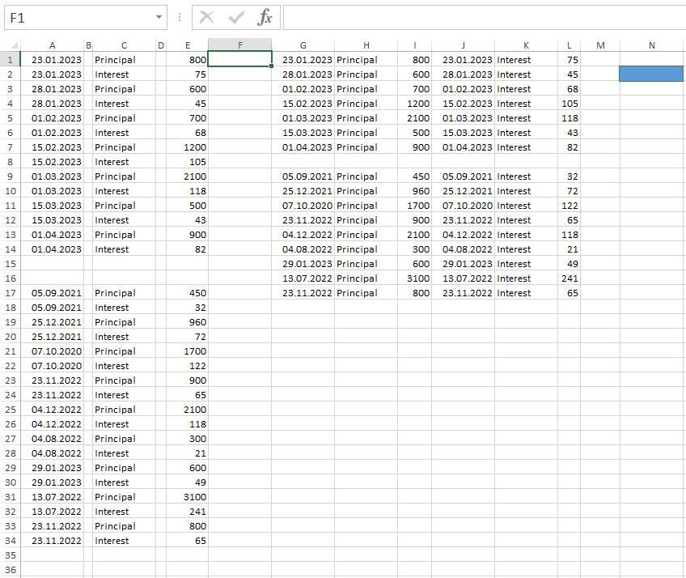Select column C header
This screenshot has width=686, height=578.
pos(125,45)
